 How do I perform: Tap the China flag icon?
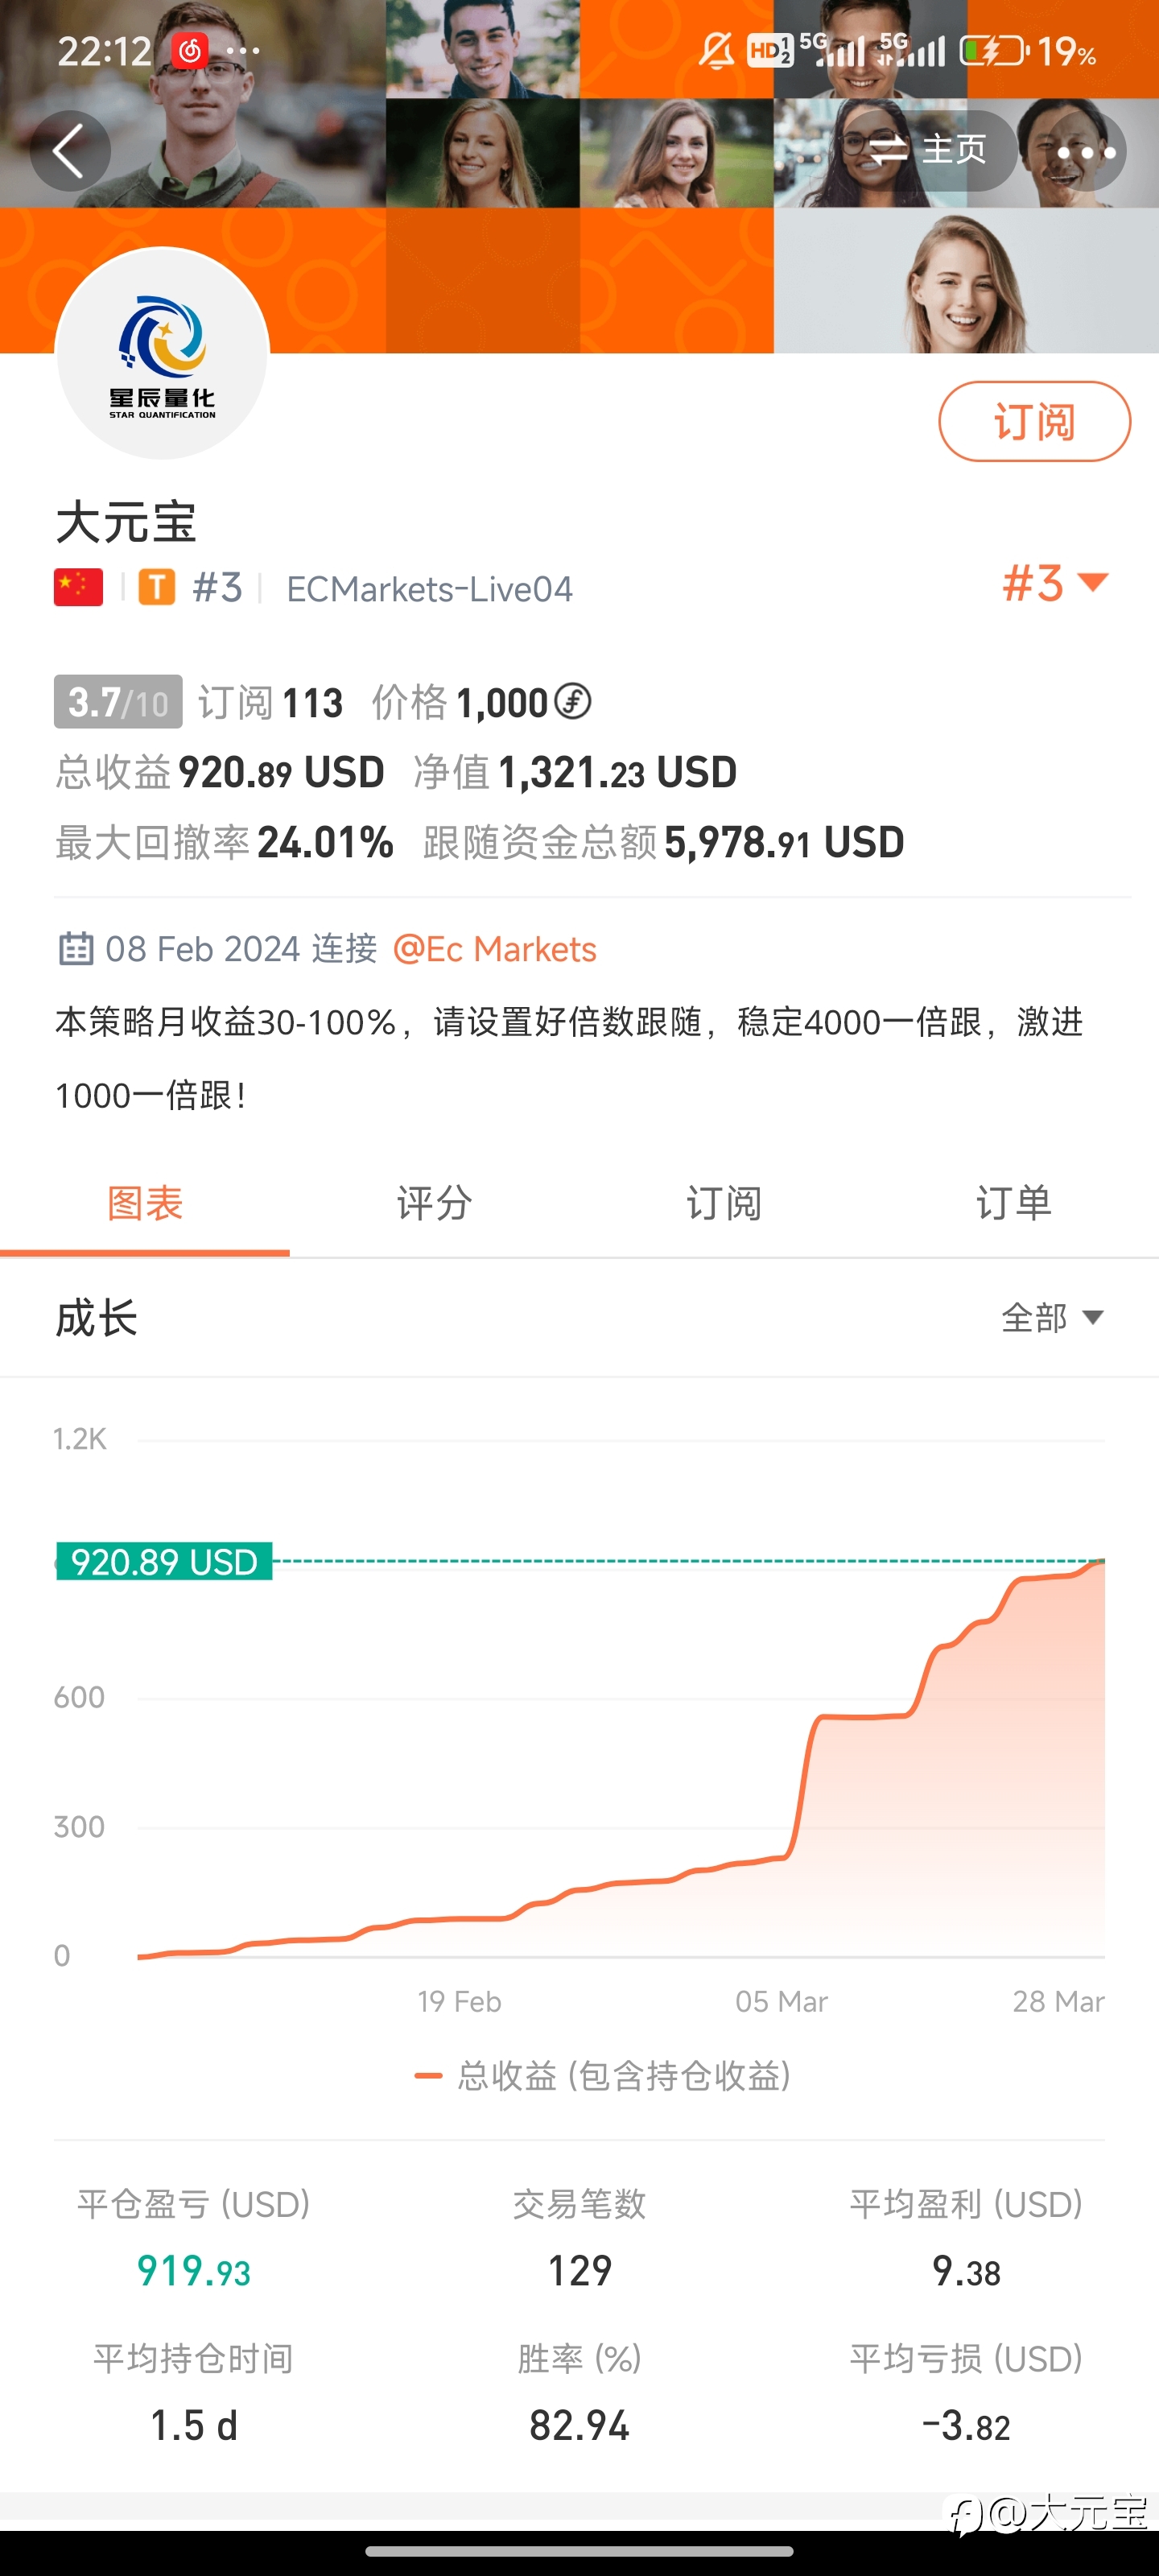pos(78,588)
